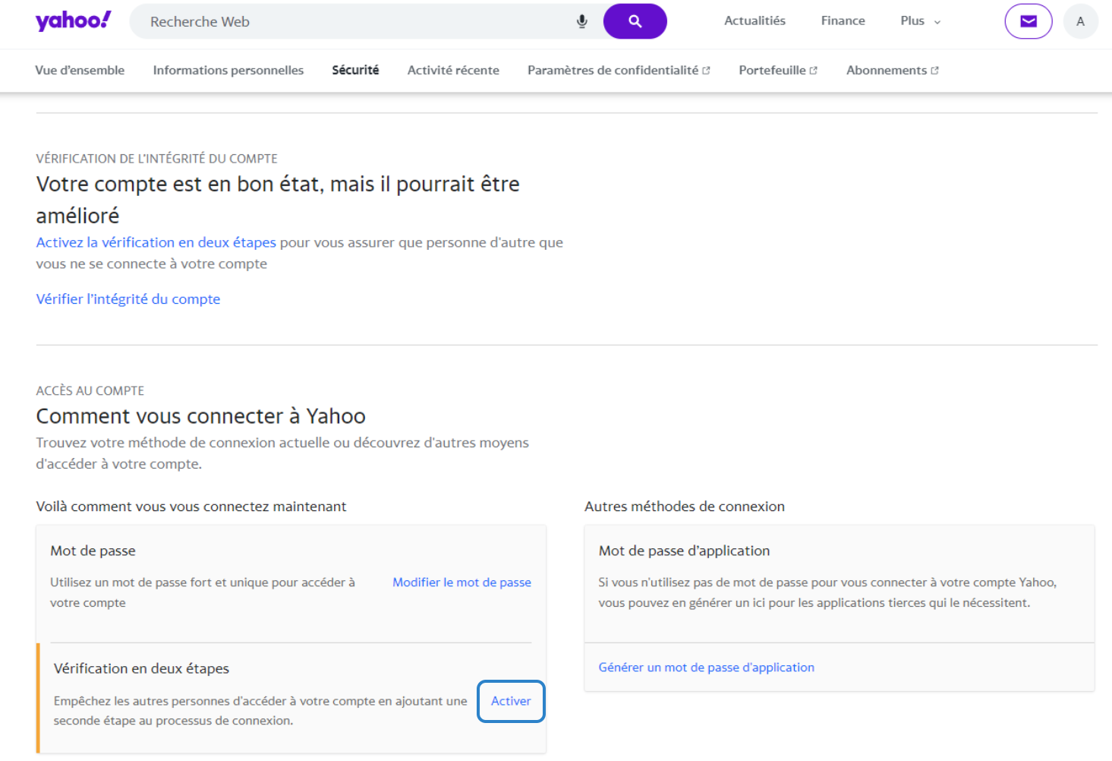Open the Actualités link

(754, 21)
